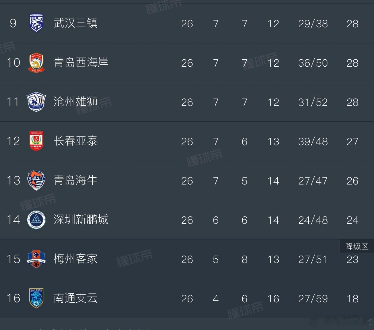Click the Nantong Zhiyun (南通支云) club badge
374x330 pixels.
pyautogui.click(x=36, y=298)
